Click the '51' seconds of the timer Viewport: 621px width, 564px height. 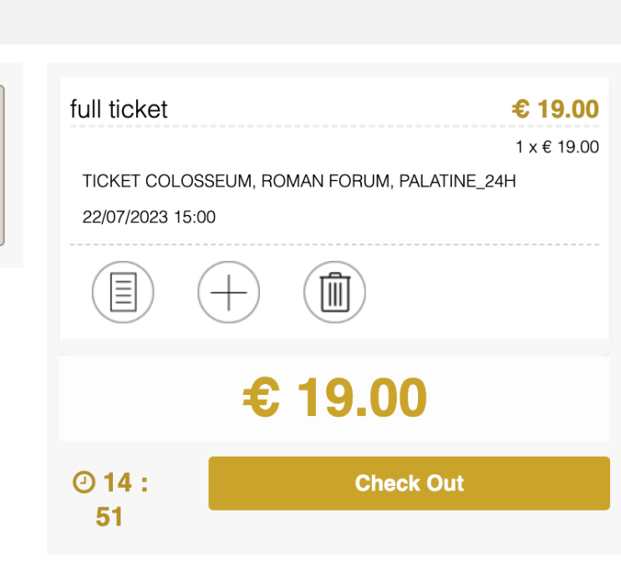click(109, 517)
